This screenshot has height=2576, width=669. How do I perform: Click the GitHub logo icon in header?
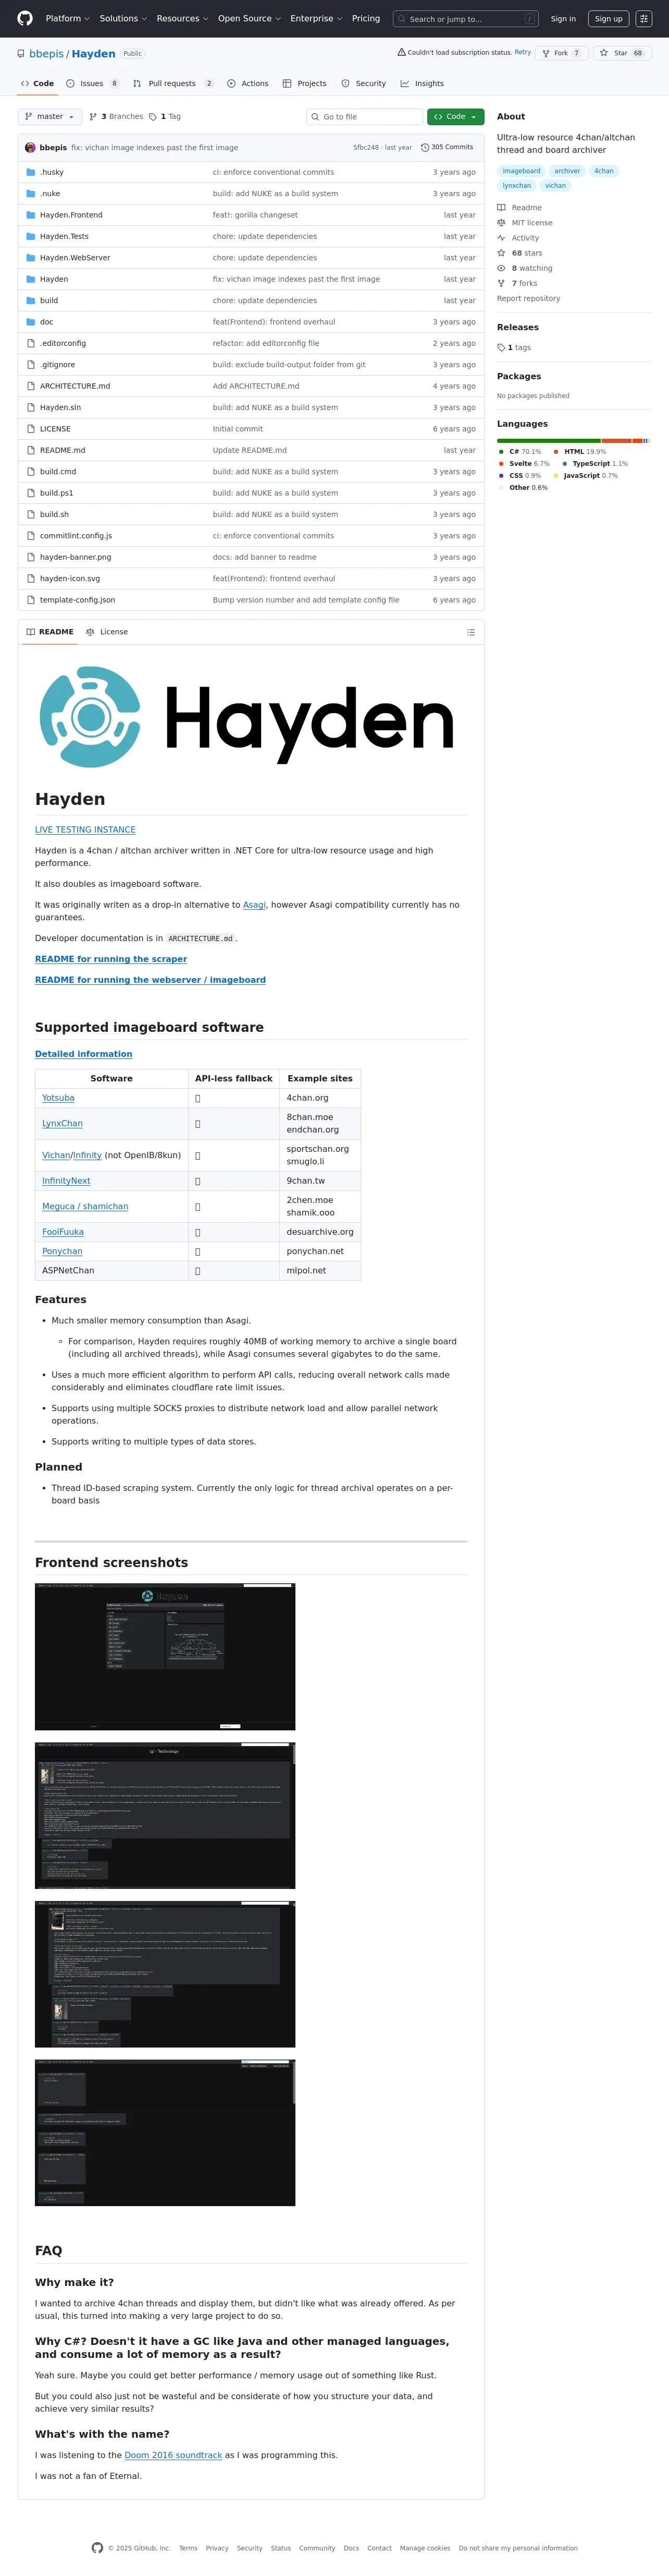(x=25, y=18)
